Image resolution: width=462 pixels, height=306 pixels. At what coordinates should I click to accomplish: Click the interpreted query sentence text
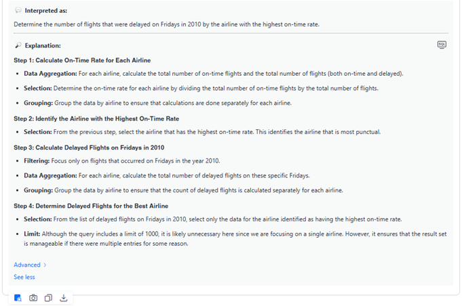pyautogui.click(x=166, y=24)
